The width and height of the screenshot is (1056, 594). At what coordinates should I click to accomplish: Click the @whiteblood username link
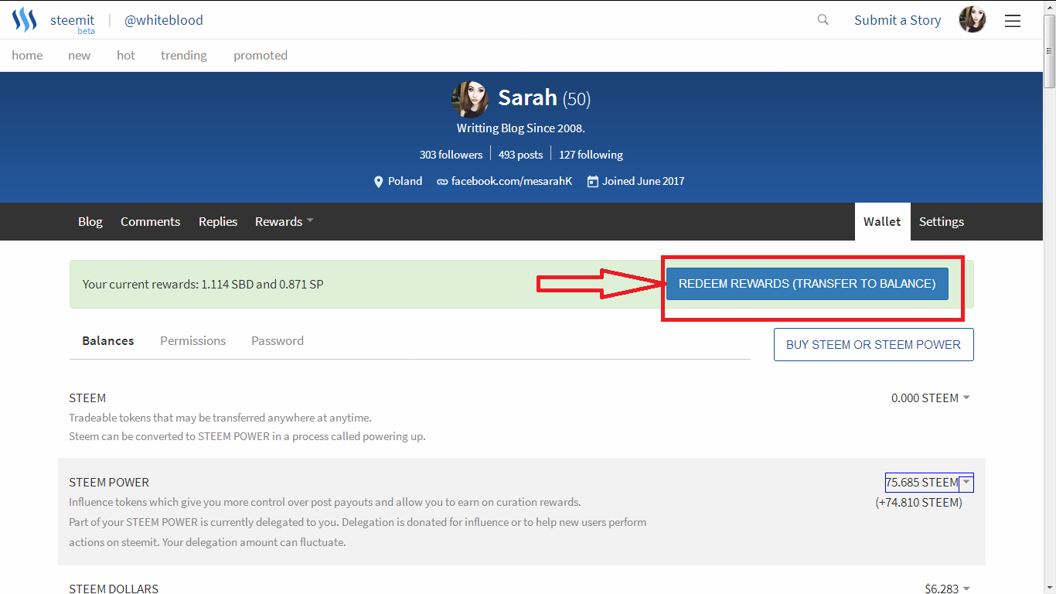click(x=164, y=20)
